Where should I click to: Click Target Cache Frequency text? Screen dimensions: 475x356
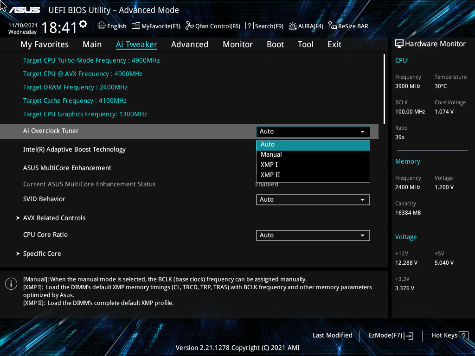tap(75, 101)
